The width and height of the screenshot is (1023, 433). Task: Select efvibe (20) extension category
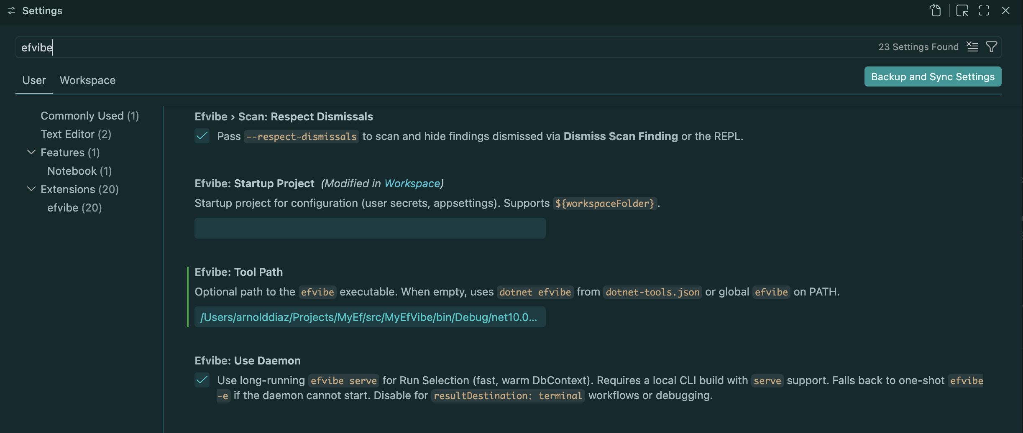click(x=74, y=208)
